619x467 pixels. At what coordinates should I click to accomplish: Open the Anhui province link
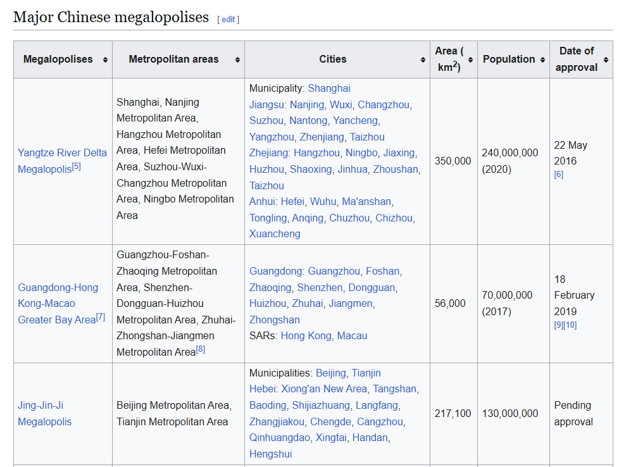(x=262, y=202)
